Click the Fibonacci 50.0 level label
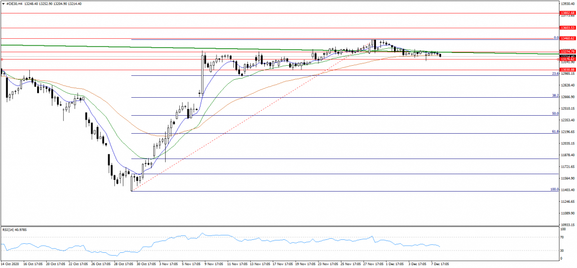 point(554,113)
